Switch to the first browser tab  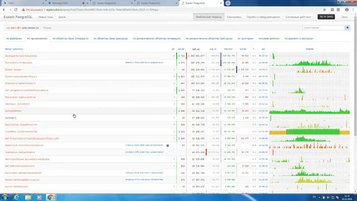click(x=23, y=3)
